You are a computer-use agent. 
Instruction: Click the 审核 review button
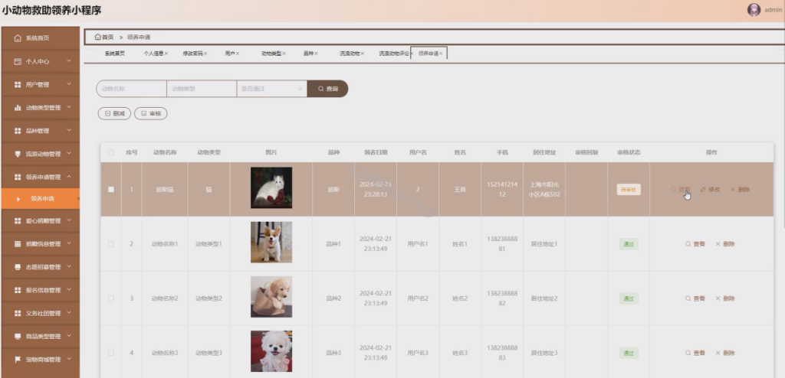(x=151, y=113)
